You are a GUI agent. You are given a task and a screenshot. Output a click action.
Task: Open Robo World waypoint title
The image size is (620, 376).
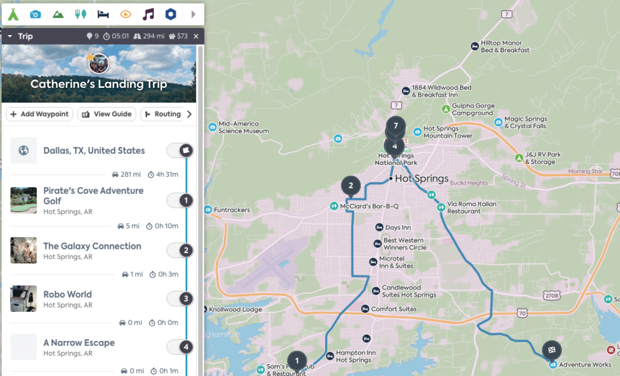(68, 294)
